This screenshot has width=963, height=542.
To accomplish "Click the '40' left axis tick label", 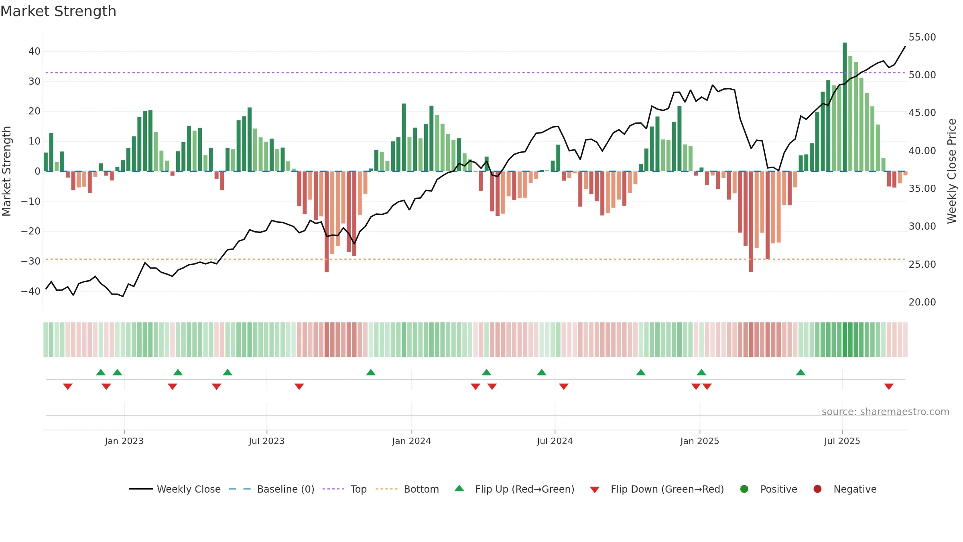I will (35, 51).
